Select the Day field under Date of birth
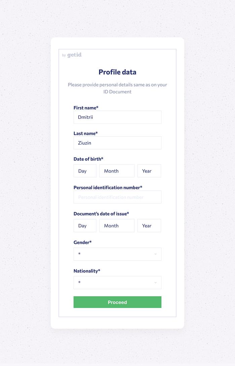235x366 pixels. pyautogui.click(x=85, y=171)
